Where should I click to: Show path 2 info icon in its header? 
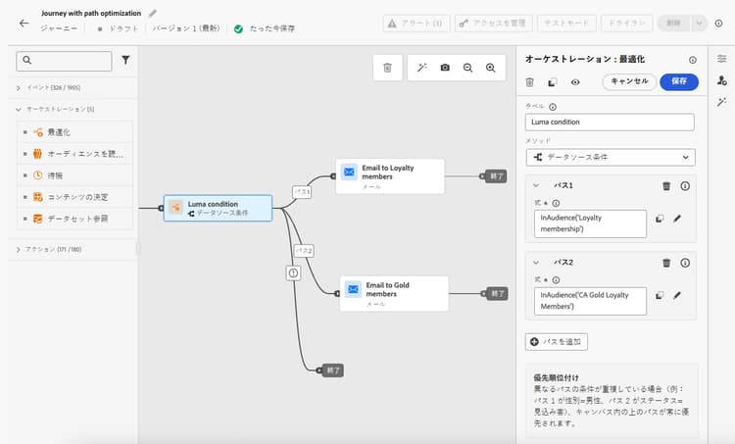pyautogui.click(x=685, y=263)
